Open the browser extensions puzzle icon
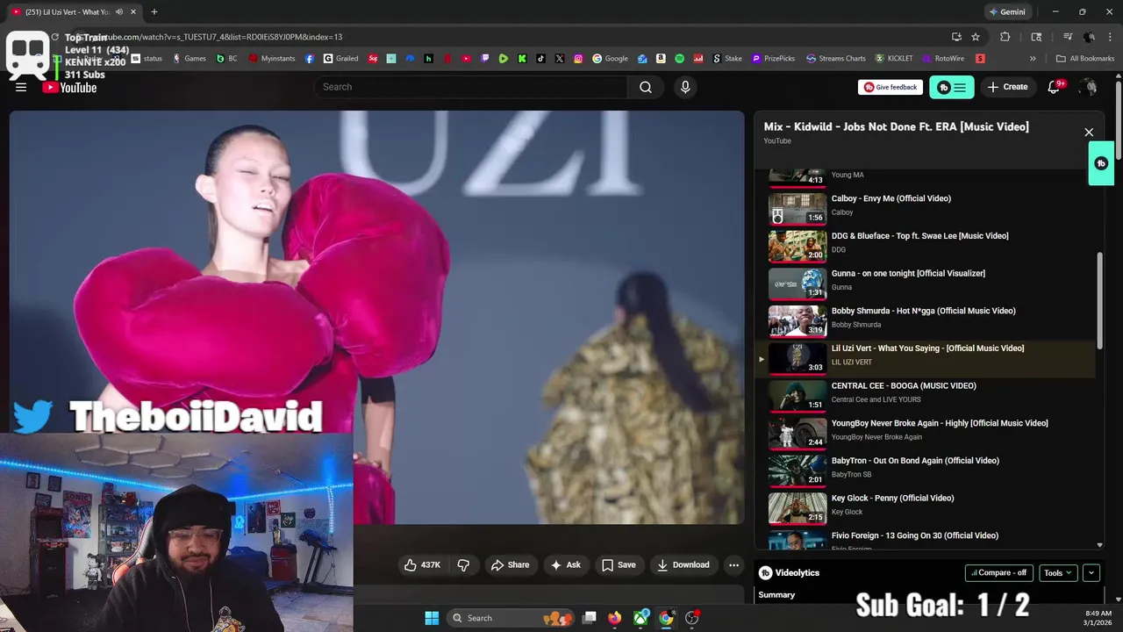 pyautogui.click(x=1005, y=37)
